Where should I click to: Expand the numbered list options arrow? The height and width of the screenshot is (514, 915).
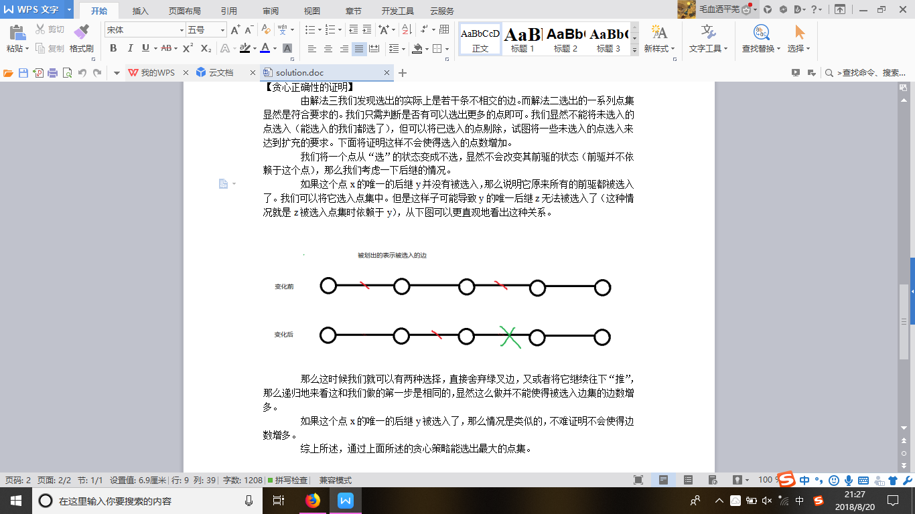coord(340,30)
